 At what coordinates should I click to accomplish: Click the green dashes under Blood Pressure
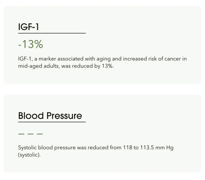31,134
